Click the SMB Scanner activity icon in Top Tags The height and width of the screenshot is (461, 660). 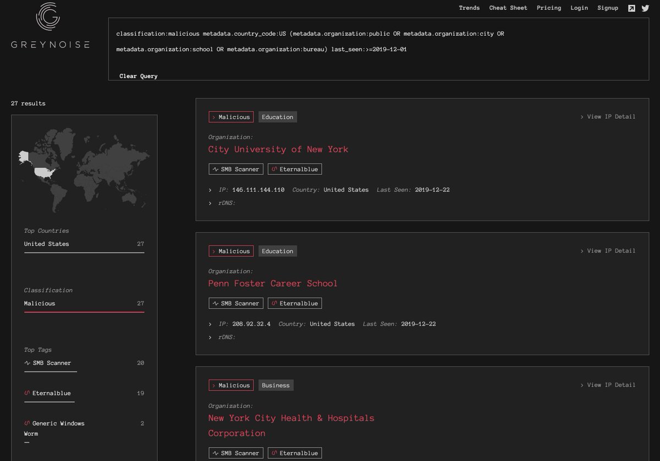[27, 363]
